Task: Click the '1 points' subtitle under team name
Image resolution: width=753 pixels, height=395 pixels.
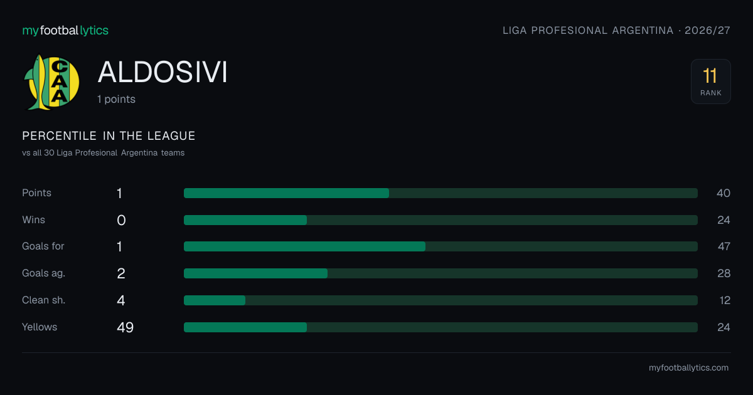Action: pos(116,99)
